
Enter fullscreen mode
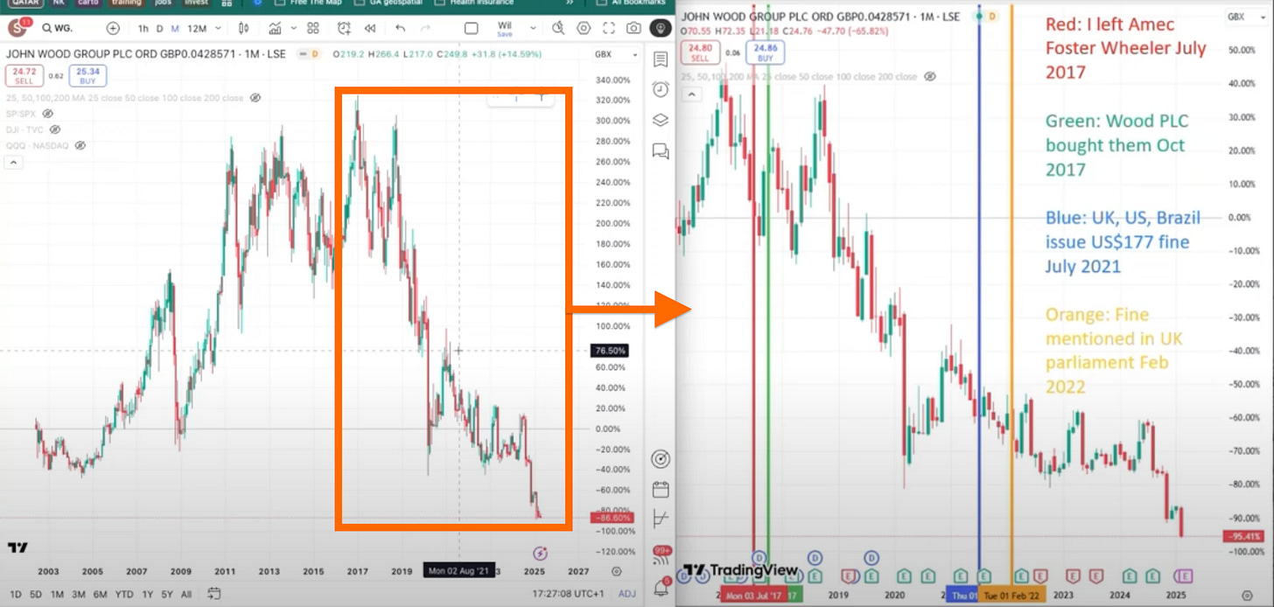(x=608, y=29)
